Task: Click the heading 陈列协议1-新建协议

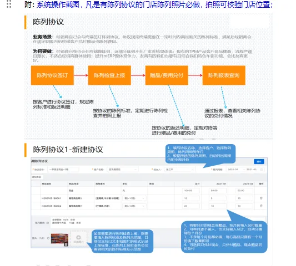Action: [68, 150]
